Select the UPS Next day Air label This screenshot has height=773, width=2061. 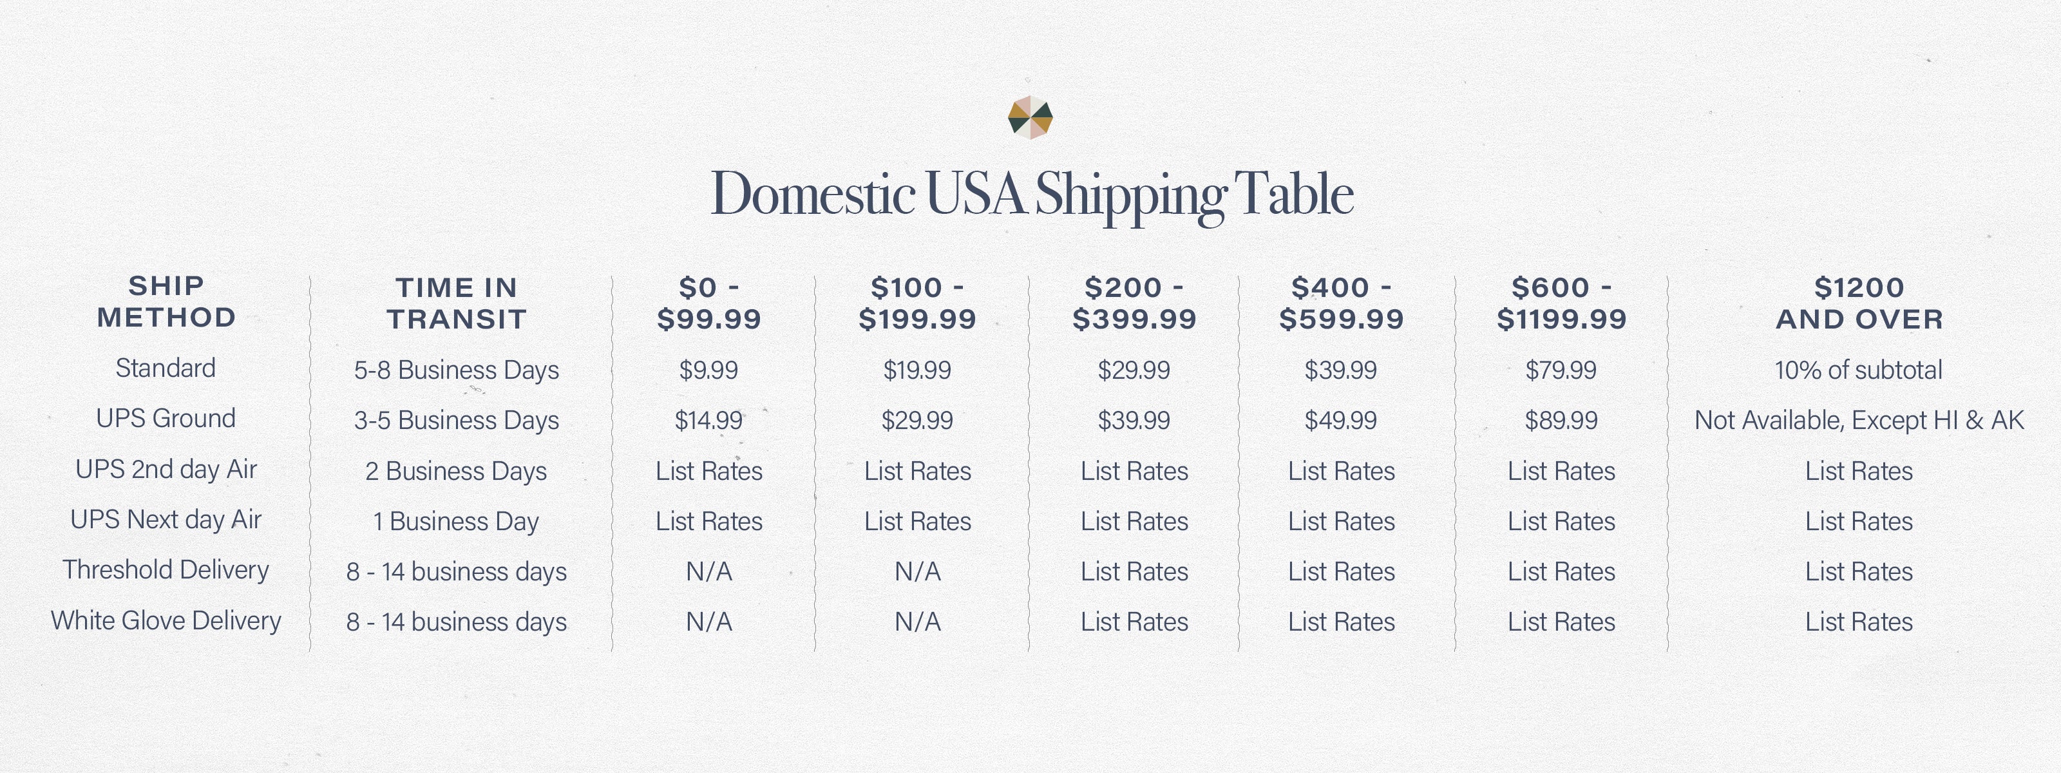(x=166, y=519)
